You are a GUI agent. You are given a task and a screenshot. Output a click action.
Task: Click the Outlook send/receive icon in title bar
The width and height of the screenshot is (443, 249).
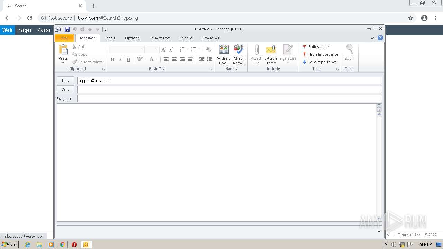[58, 29]
